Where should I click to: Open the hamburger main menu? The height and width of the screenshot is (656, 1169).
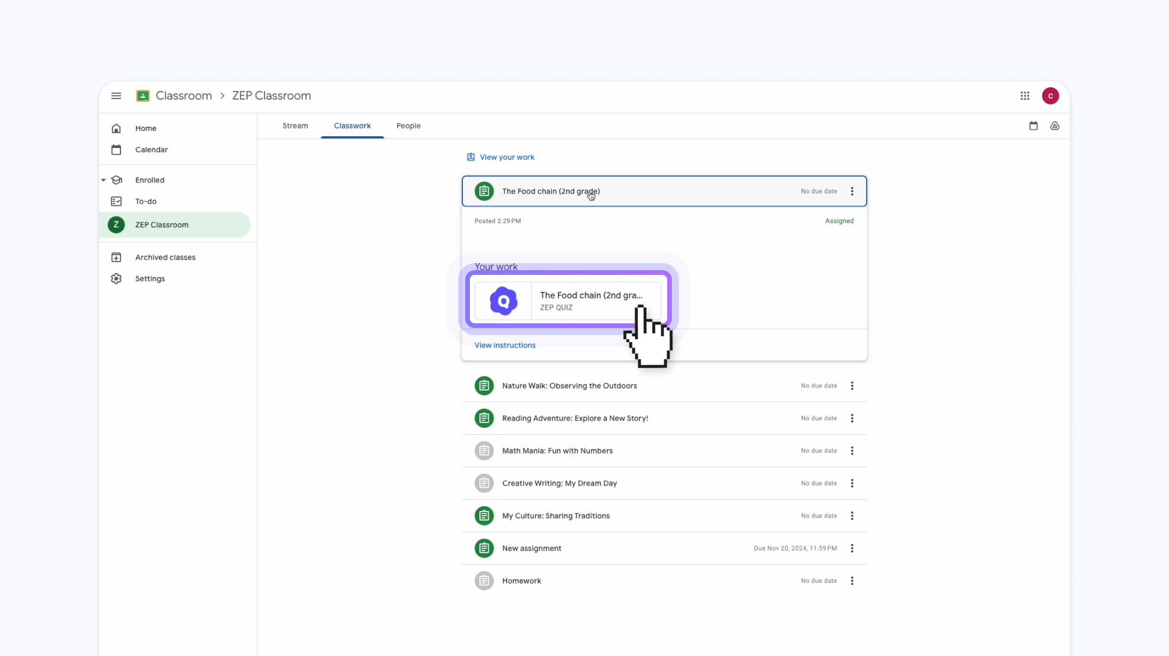click(116, 96)
